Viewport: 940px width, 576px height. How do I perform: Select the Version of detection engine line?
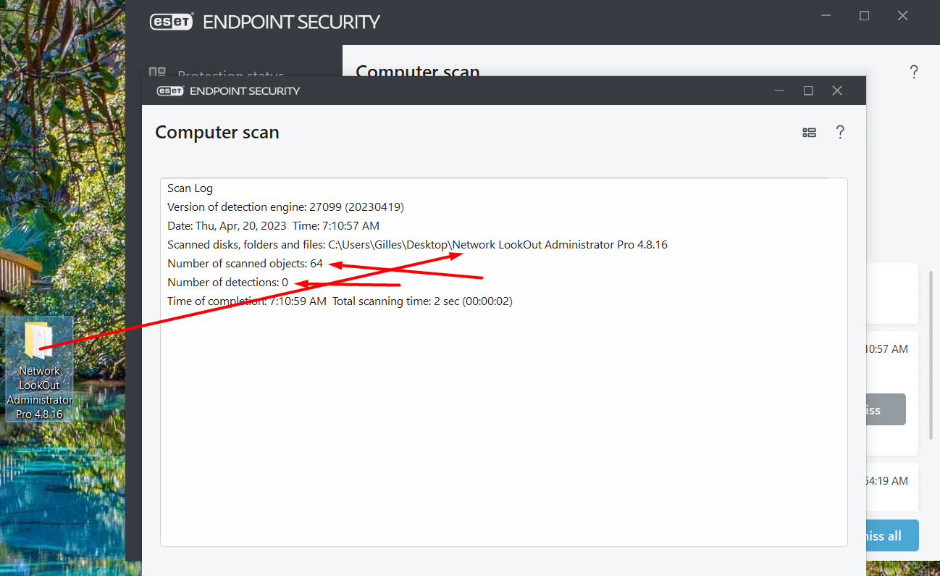pos(285,207)
